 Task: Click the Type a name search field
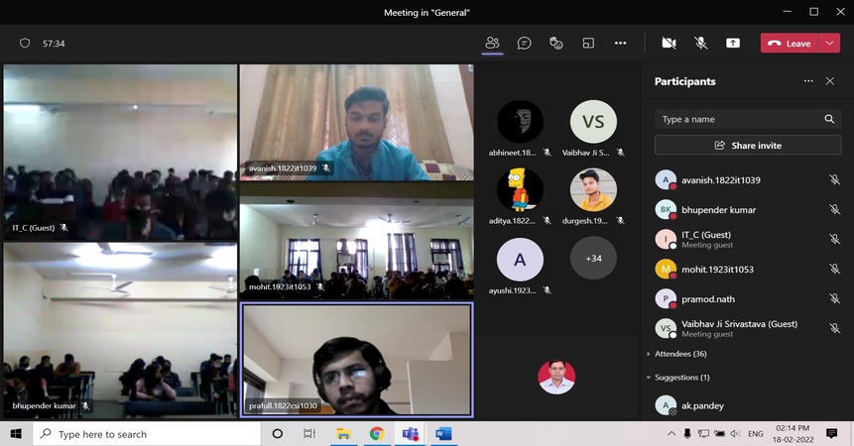tap(739, 119)
